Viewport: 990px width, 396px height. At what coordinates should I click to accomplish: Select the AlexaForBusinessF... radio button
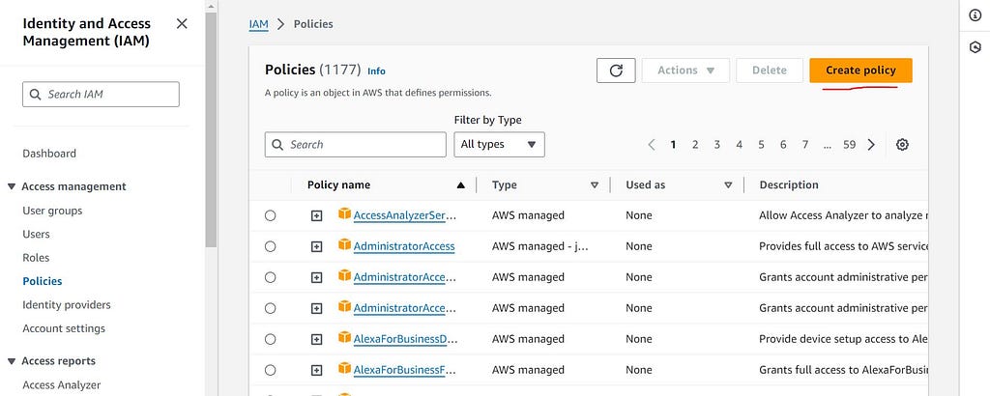271,370
